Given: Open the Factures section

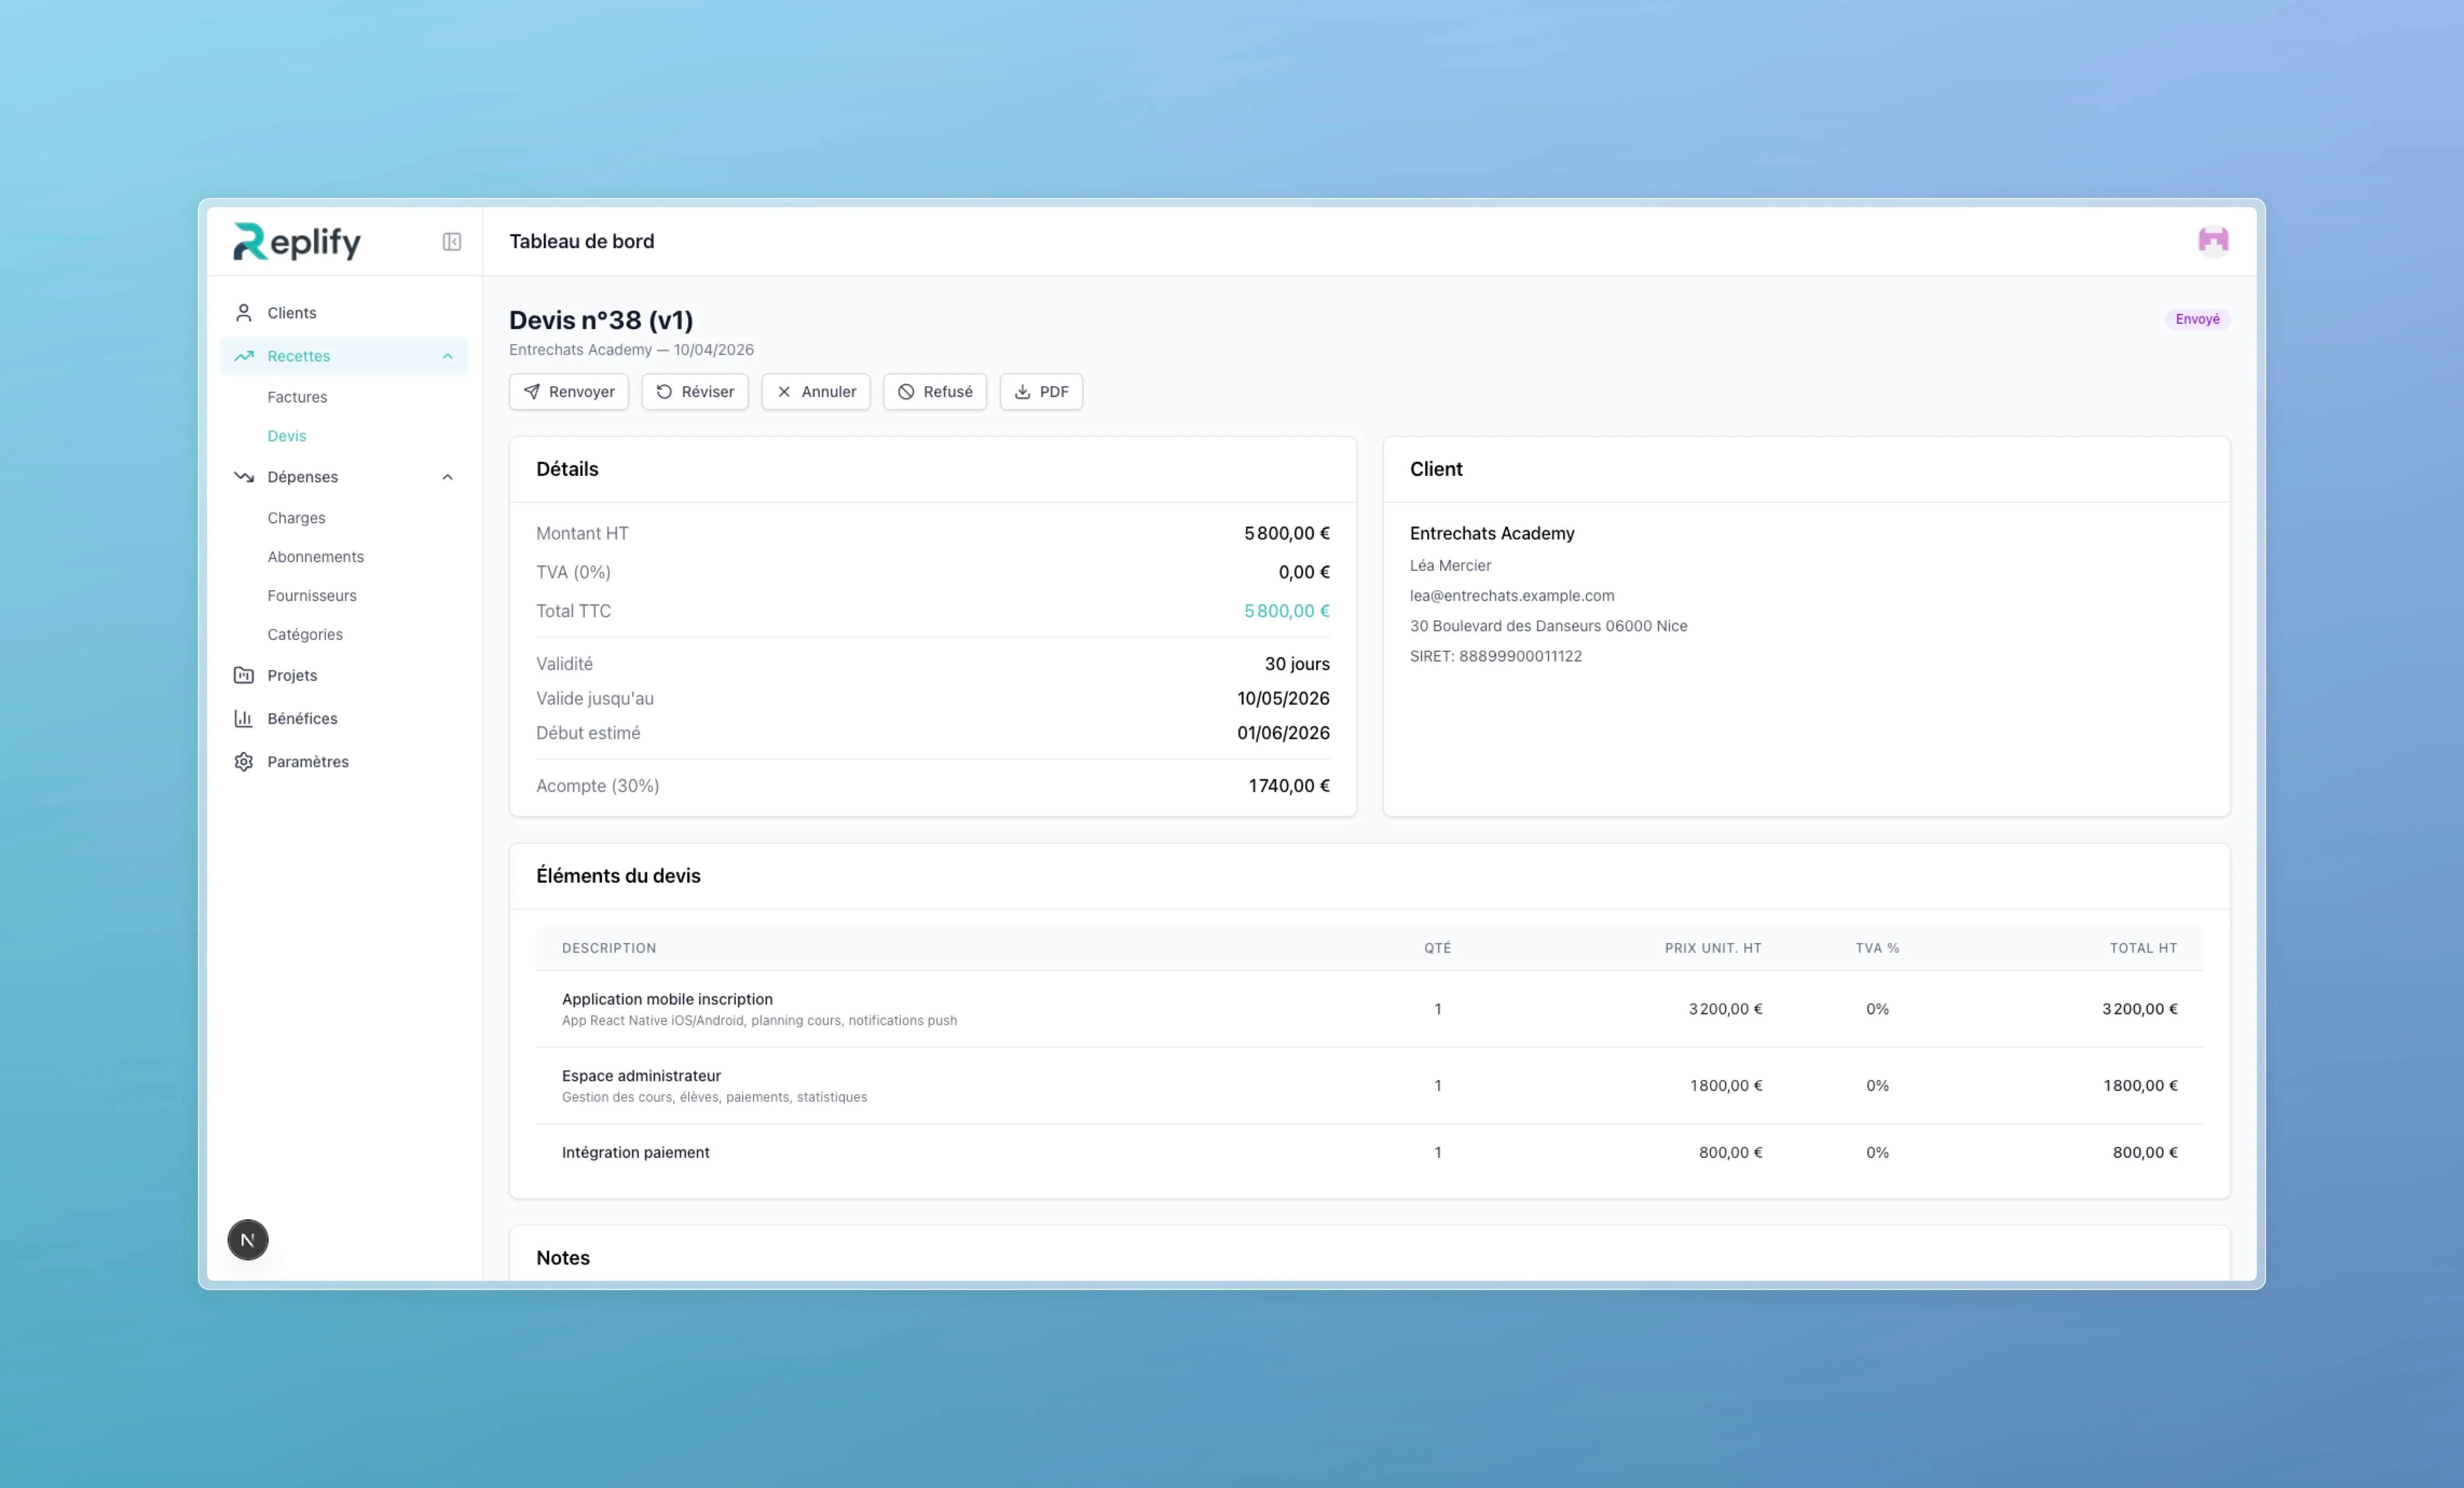Looking at the screenshot, I should 297,396.
